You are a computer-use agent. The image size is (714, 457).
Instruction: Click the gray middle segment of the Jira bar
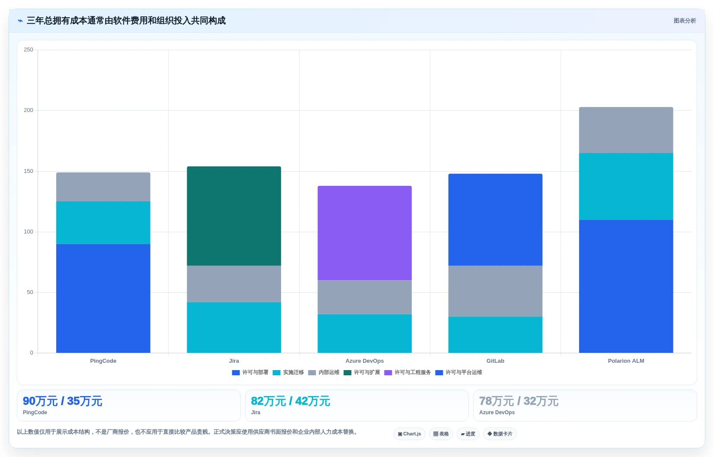point(234,284)
